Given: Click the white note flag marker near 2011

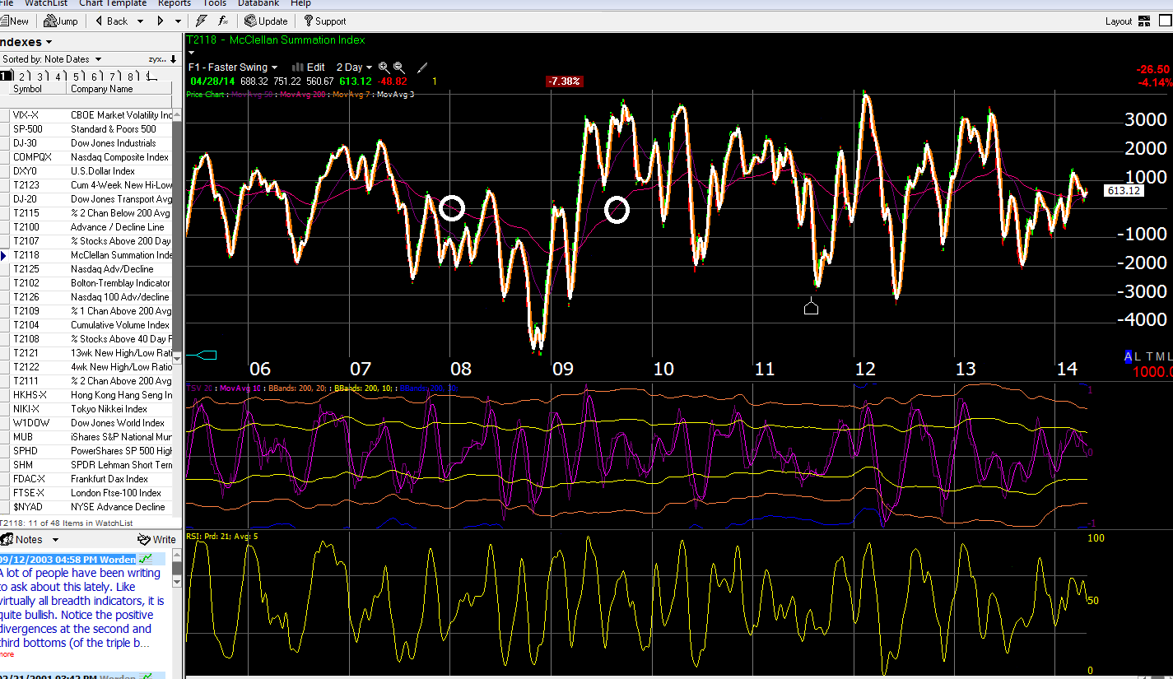Looking at the screenshot, I should click(811, 307).
